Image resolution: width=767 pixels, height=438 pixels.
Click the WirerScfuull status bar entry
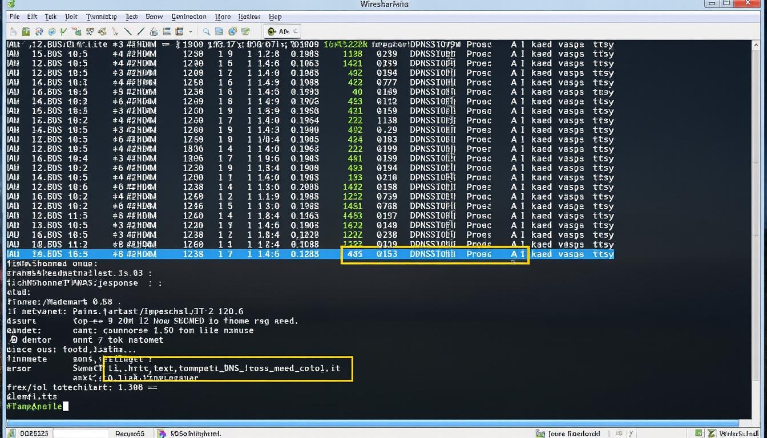point(738,433)
